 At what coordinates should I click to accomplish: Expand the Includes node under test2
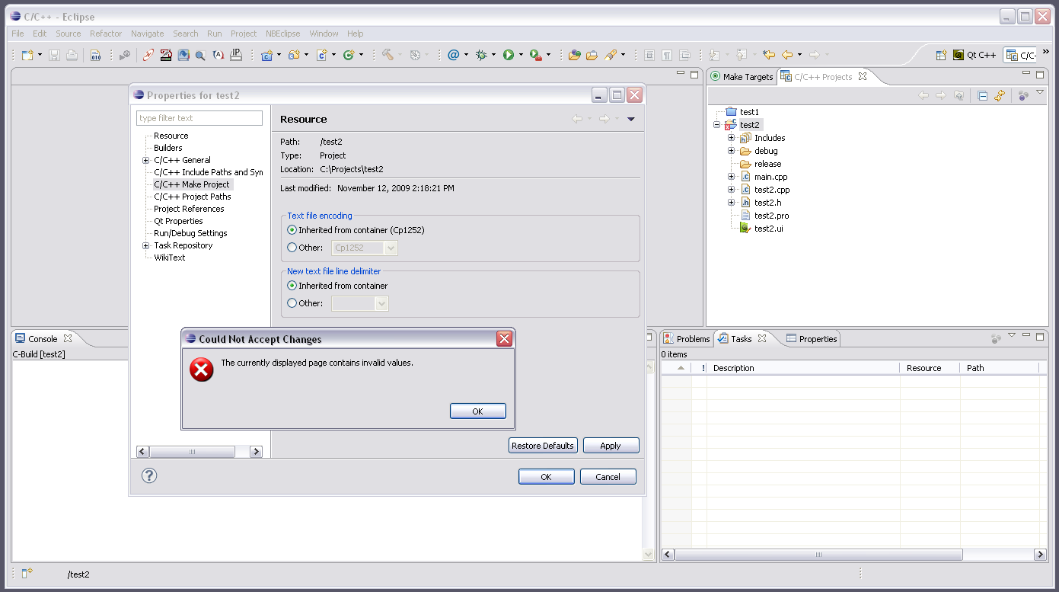(731, 138)
